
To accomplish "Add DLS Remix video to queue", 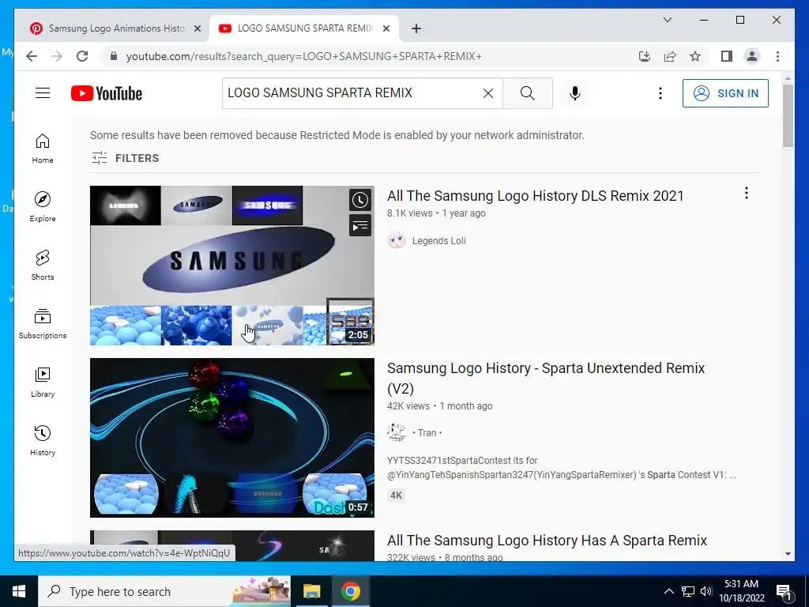I will (x=360, y=225).
